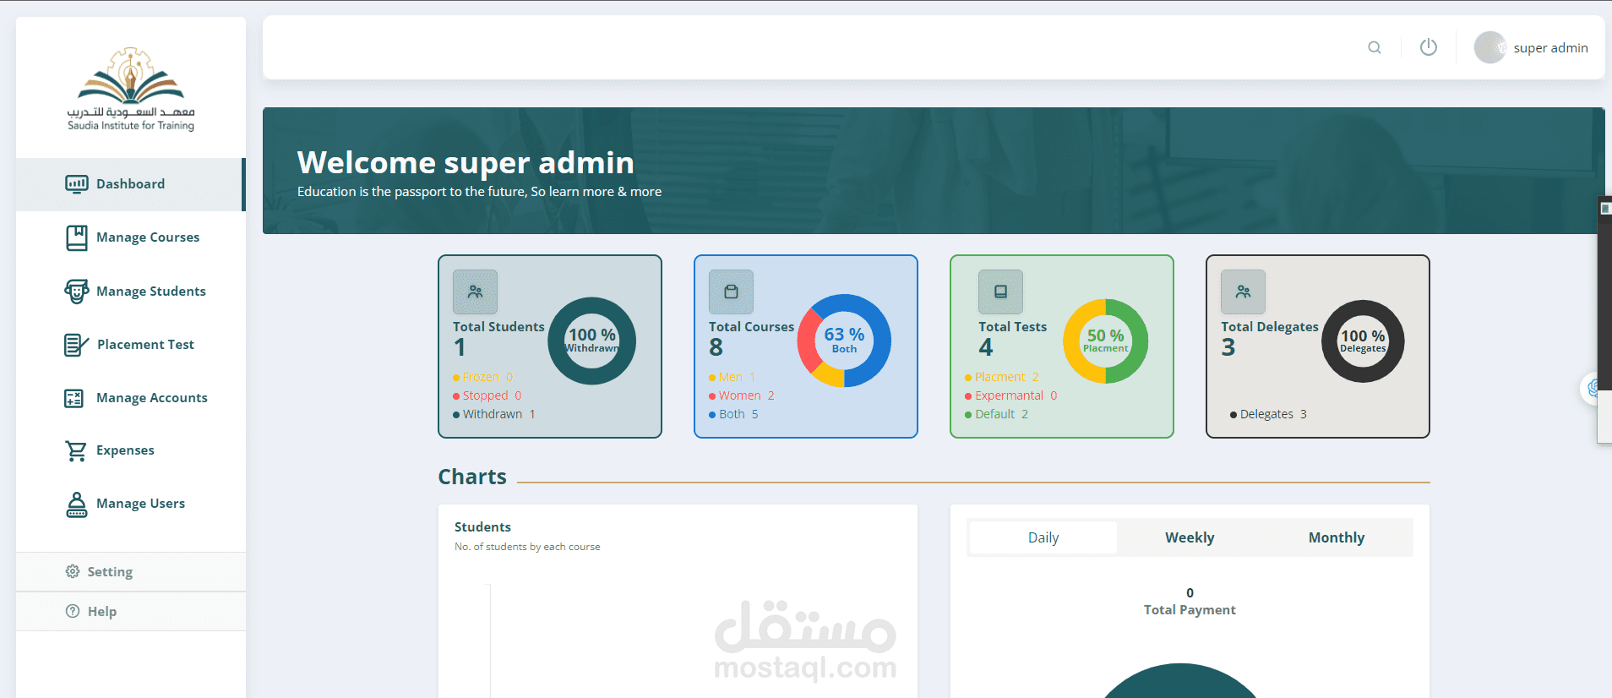Image resolution: width=1612 pixels, height=698 pixels.
Task: Open the Help link
Action: coord(130,612)
